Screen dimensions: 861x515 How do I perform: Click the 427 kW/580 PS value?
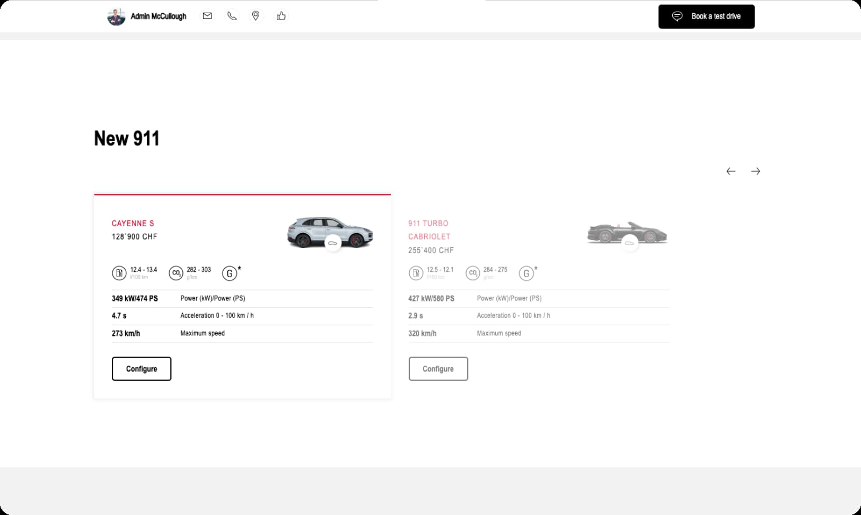[431, 298]
